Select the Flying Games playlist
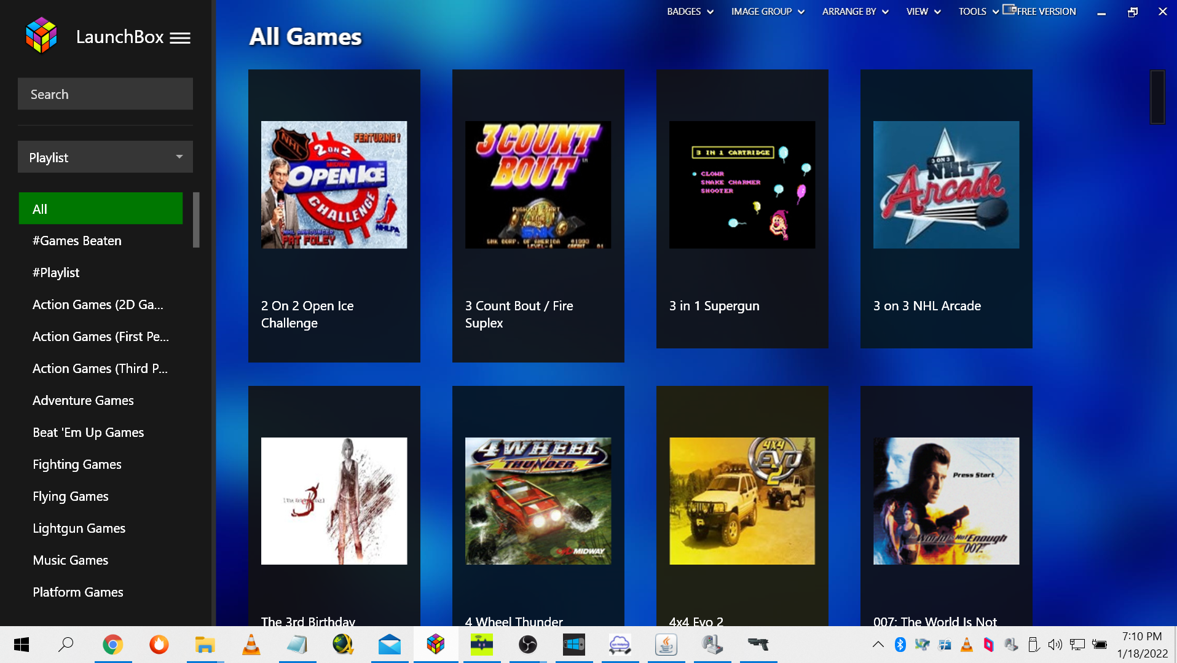The image size is (1177, 663). tap(71, 496)
